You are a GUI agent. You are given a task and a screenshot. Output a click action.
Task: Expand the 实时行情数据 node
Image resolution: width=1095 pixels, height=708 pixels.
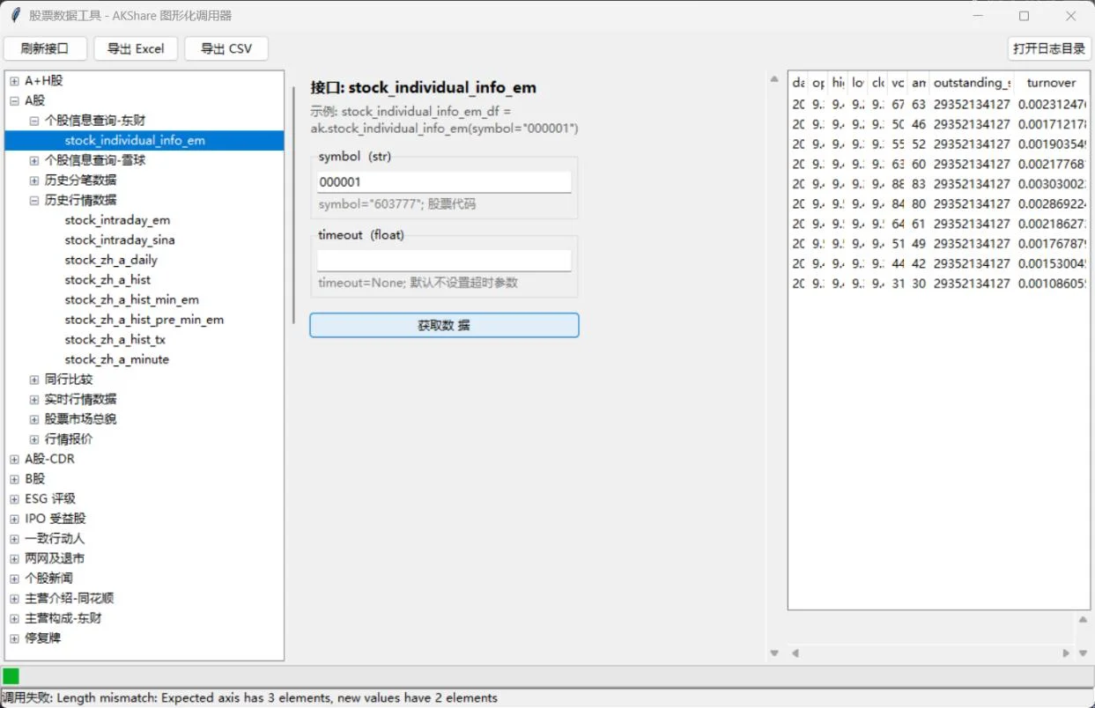(34, 399)
